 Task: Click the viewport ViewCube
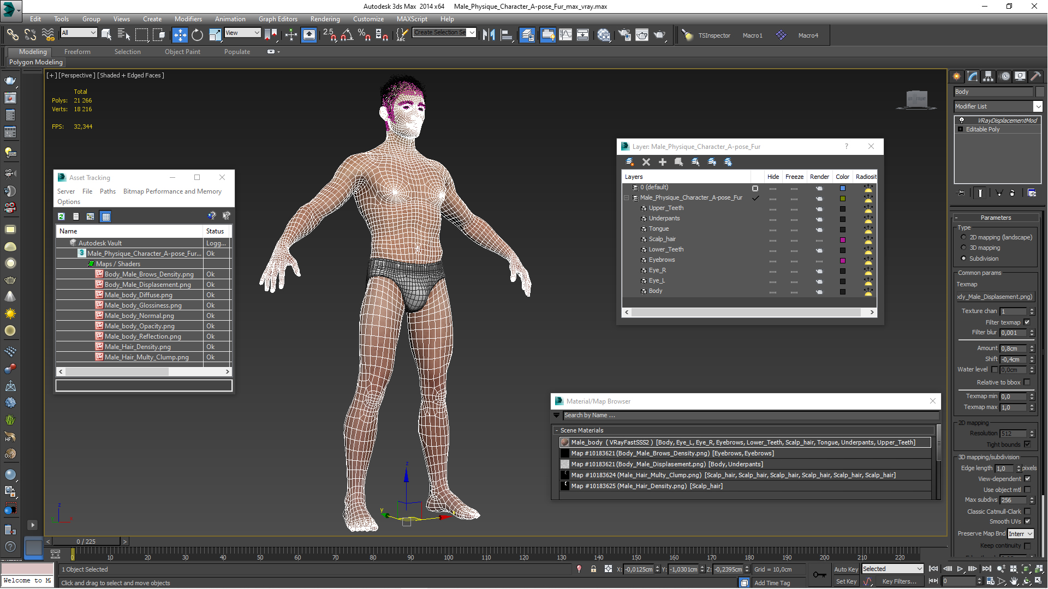pos(916,99)
